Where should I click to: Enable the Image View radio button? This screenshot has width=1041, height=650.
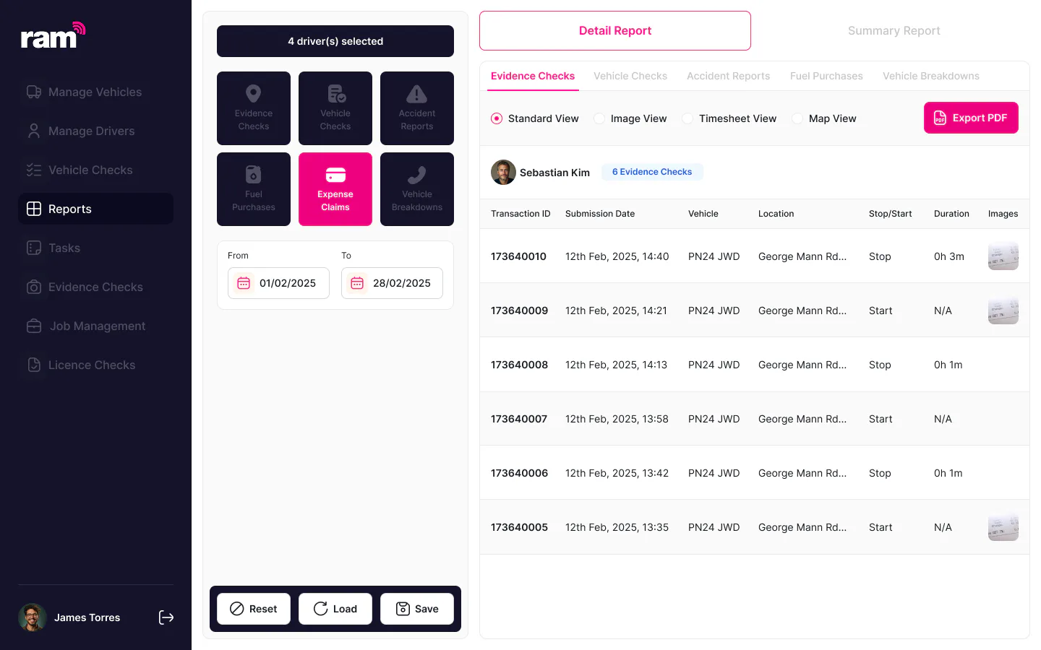pos(599,118)
